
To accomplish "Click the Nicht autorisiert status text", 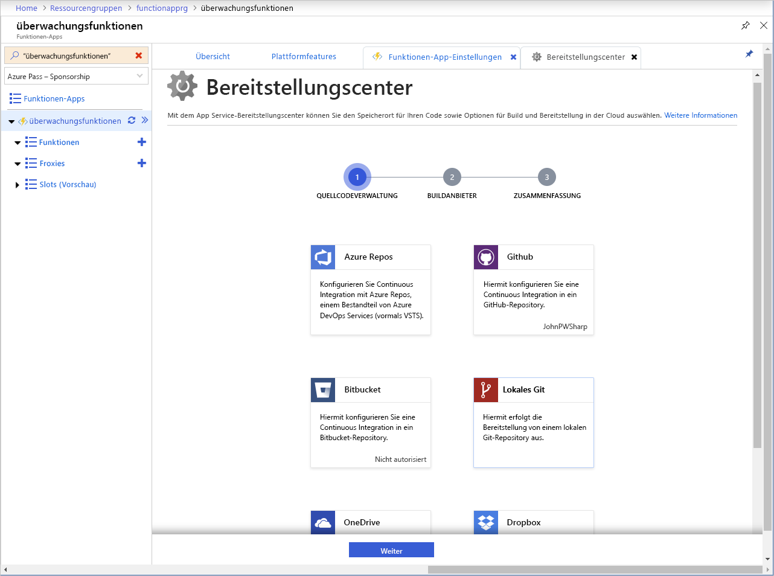I will [400, 459].
